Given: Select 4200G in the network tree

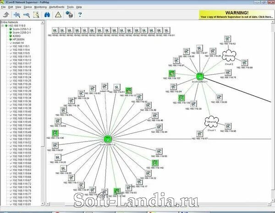Looking at the screenshot, I should (x=16, y=36).
